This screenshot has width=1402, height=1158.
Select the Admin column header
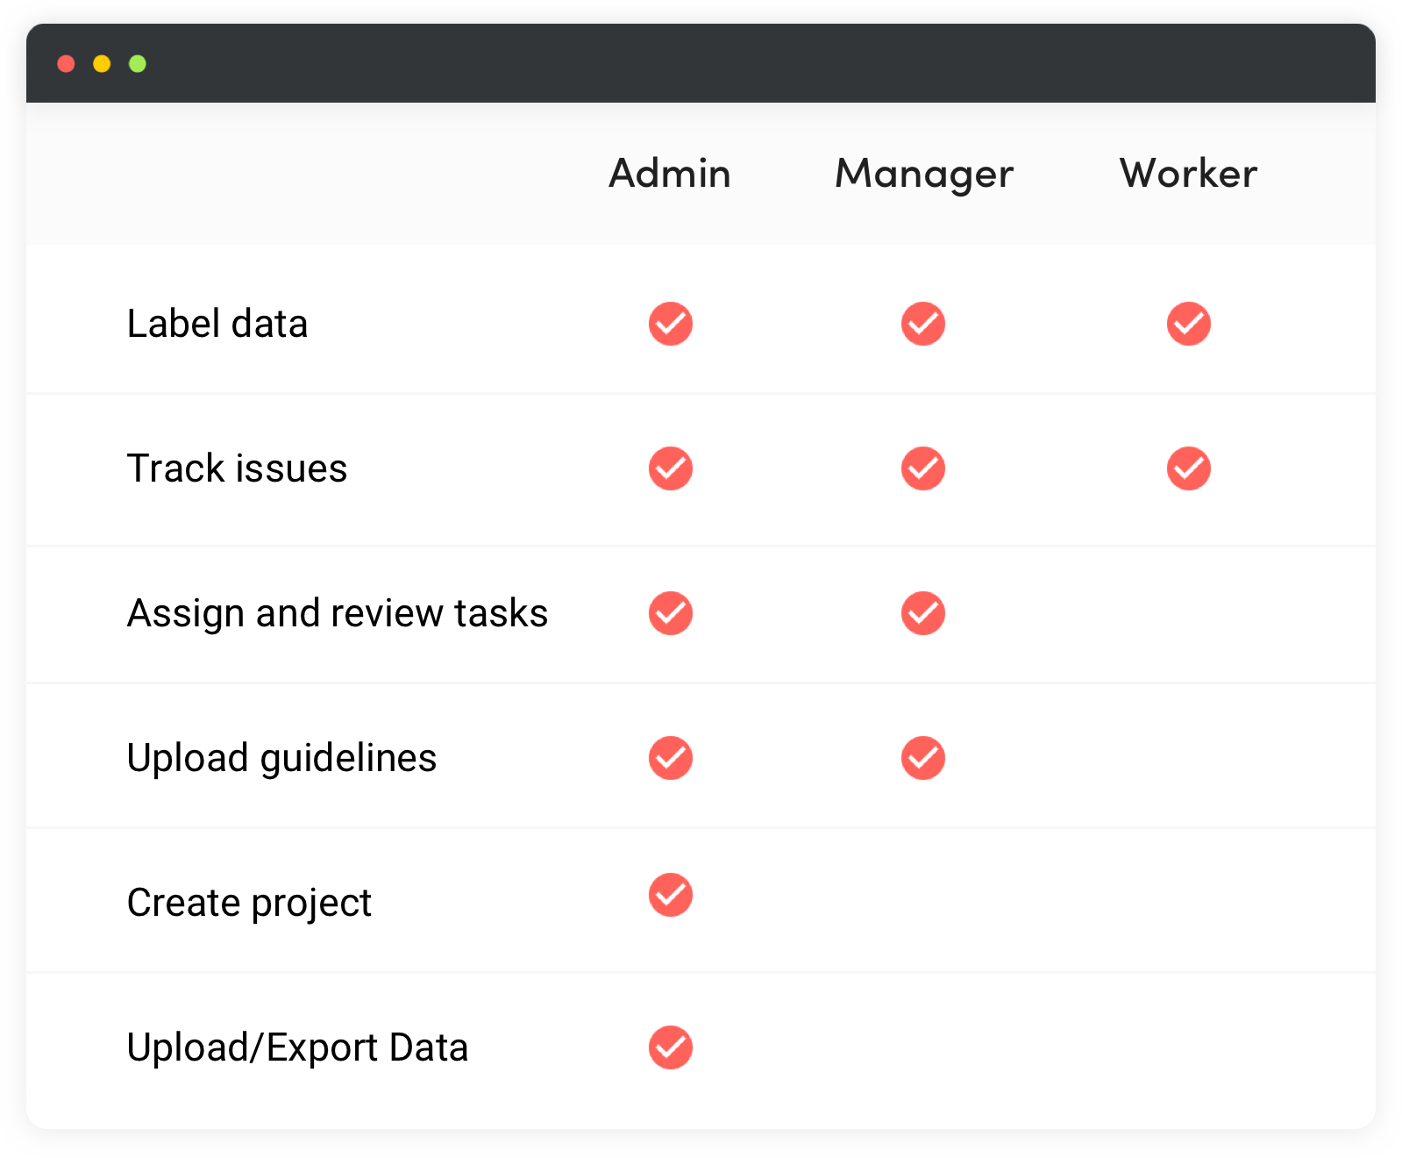pos(670,173)
